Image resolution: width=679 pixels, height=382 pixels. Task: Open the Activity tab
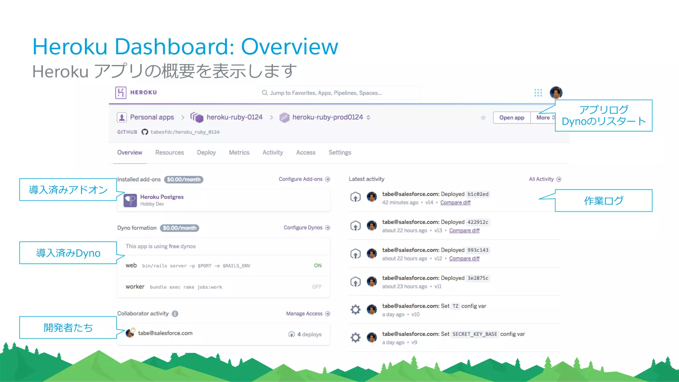(273, 152)
